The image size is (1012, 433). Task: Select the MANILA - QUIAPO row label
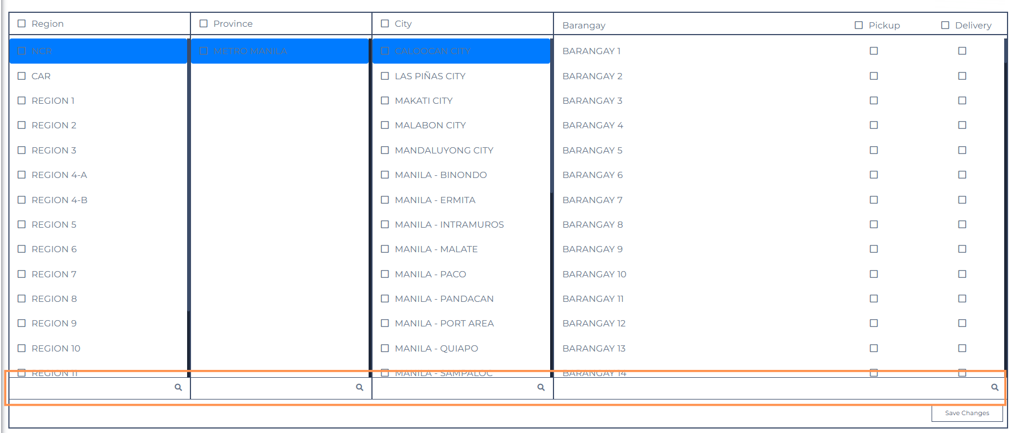point(436,348)
